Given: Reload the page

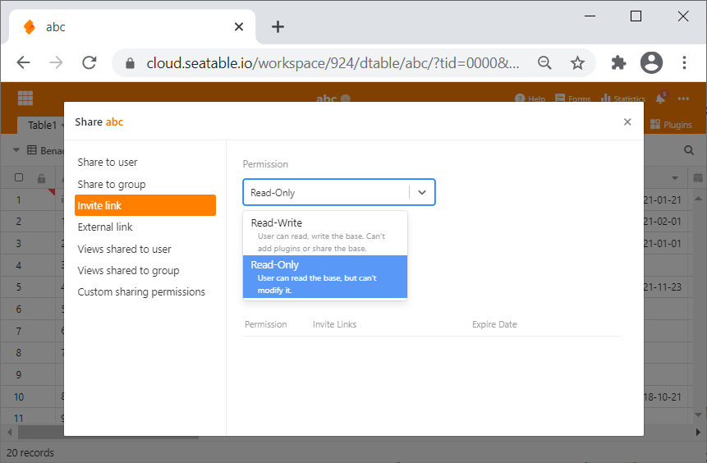Looking at the screenshot, I should click(90, 62).
